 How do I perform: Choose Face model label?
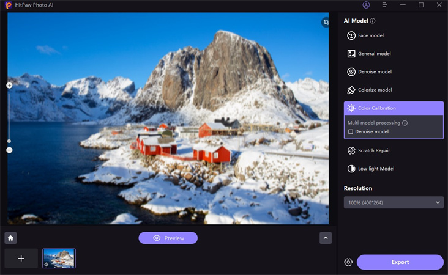(x=371, y=35)
